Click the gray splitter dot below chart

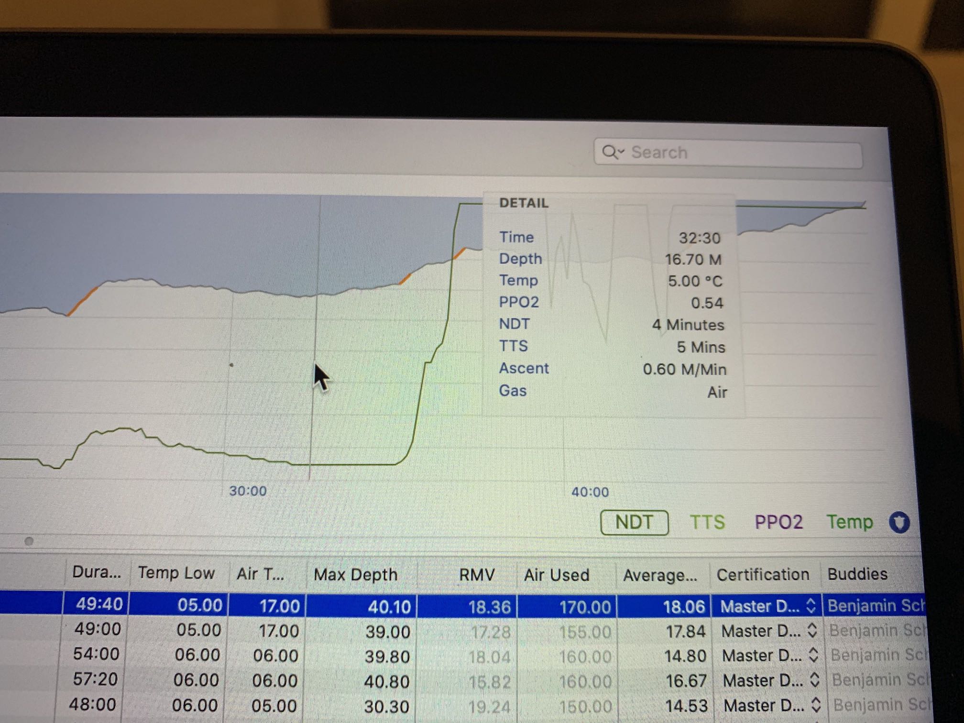[29, 541]
